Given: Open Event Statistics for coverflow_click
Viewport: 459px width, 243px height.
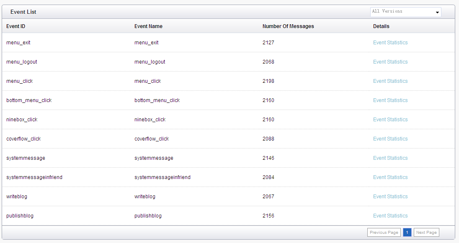Looking at the screenshot, I should tap(390, 138).
